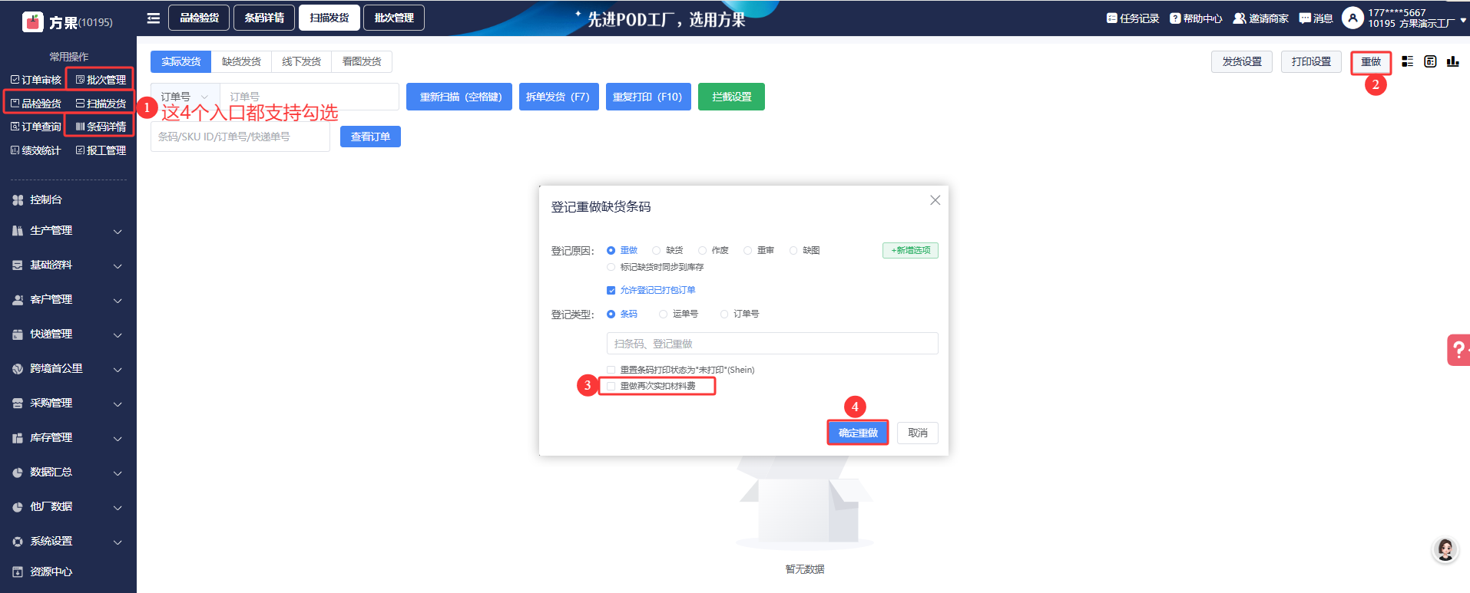Open 条码详情 shortcut in the sidebar
The image size is (1470, 593).
pyautogui.click(x=101, y=127)
